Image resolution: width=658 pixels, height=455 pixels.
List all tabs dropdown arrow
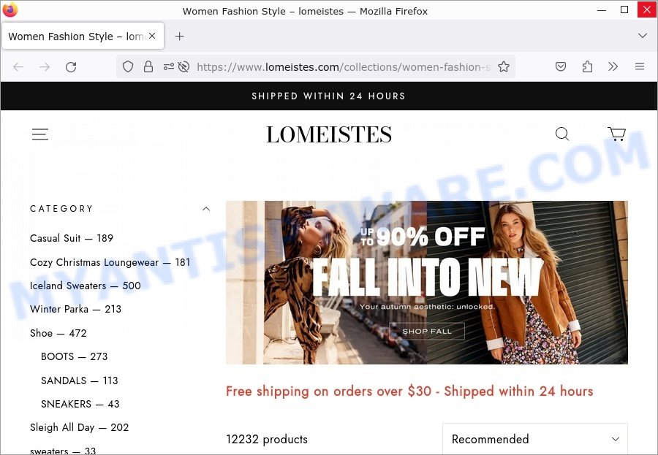(643, 36)
